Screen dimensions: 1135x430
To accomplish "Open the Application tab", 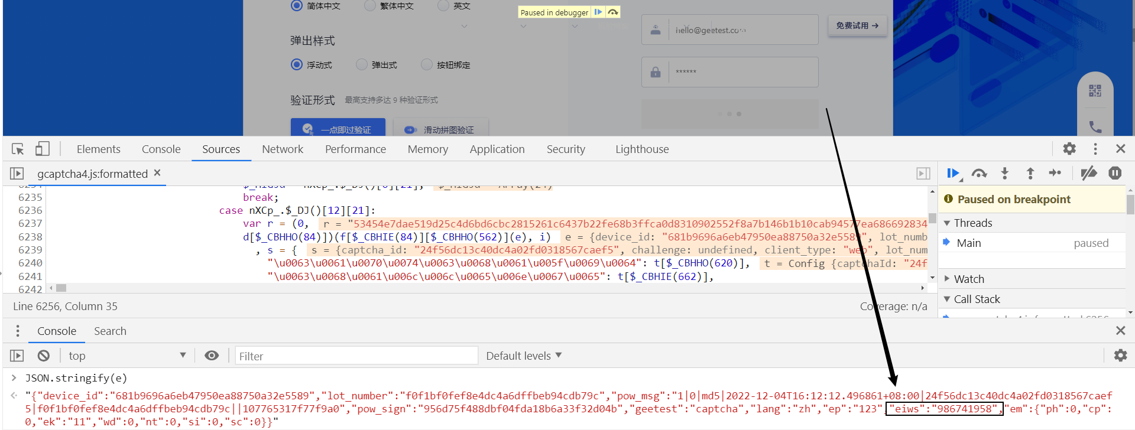I will [497, 149].
